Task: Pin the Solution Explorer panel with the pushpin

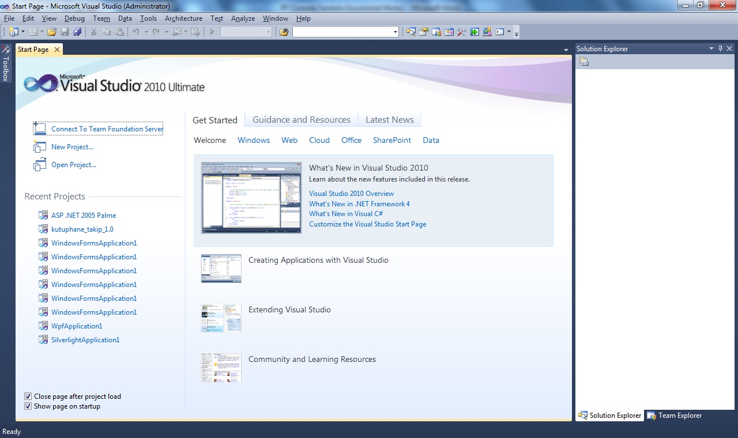Action: [720, 49]
